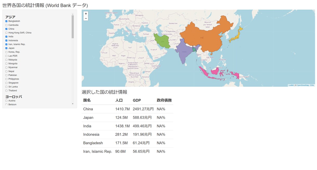Click the アジア section heading
Viewport: 317px width, 170px height.
10,17
